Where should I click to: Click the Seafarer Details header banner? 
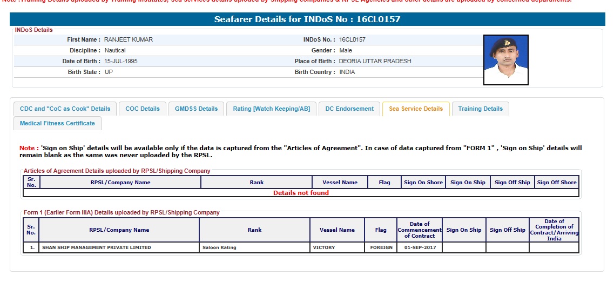point(307,19)
